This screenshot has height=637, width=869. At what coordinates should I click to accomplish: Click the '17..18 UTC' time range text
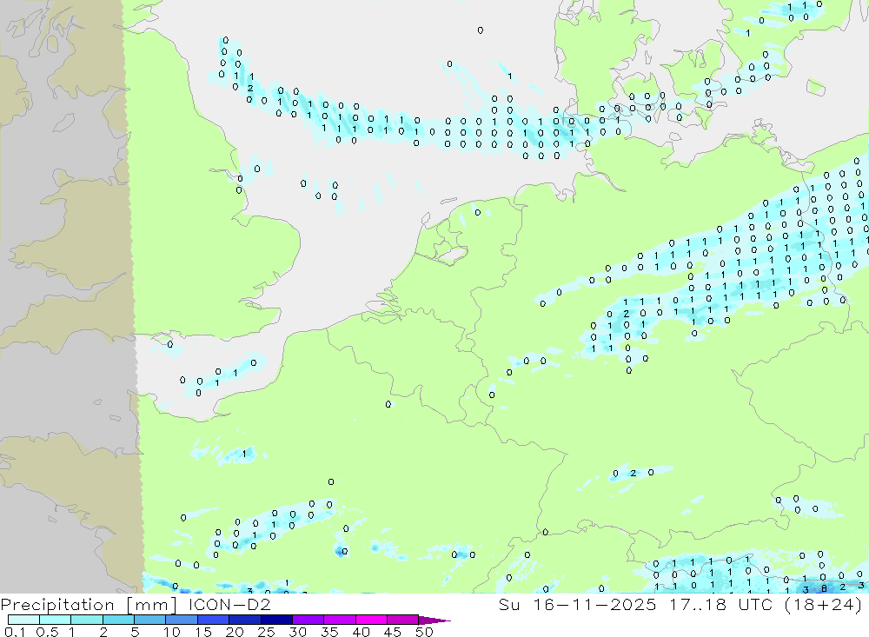tap(721, 604)
